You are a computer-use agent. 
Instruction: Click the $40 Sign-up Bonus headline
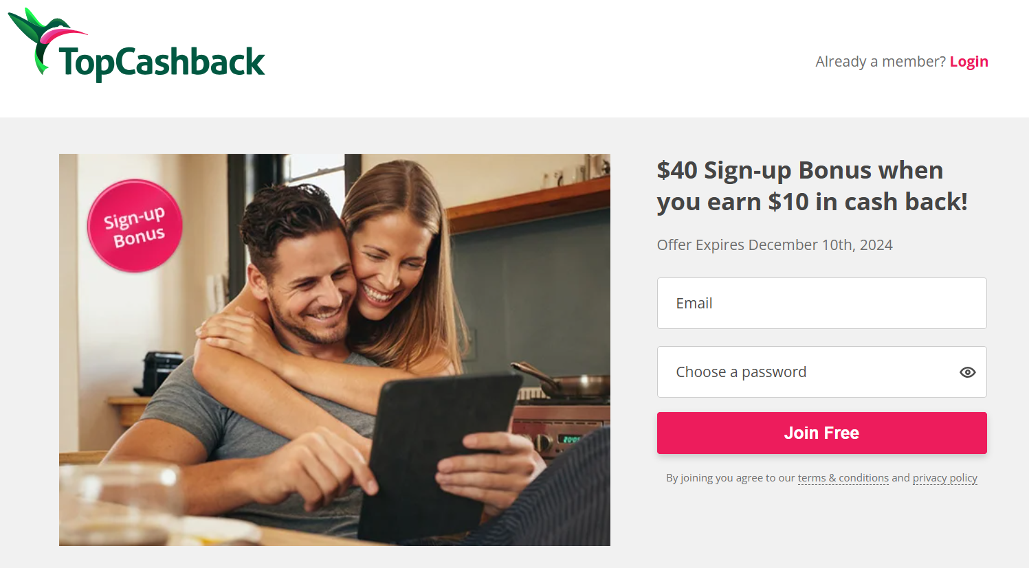coord(812,185)
